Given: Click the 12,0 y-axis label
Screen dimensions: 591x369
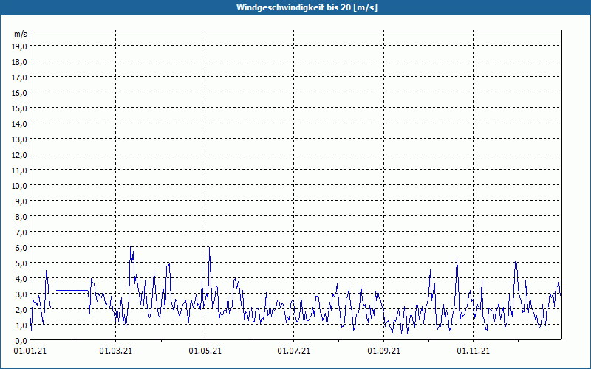Looking at the screenshot, I should coord(19,155).
